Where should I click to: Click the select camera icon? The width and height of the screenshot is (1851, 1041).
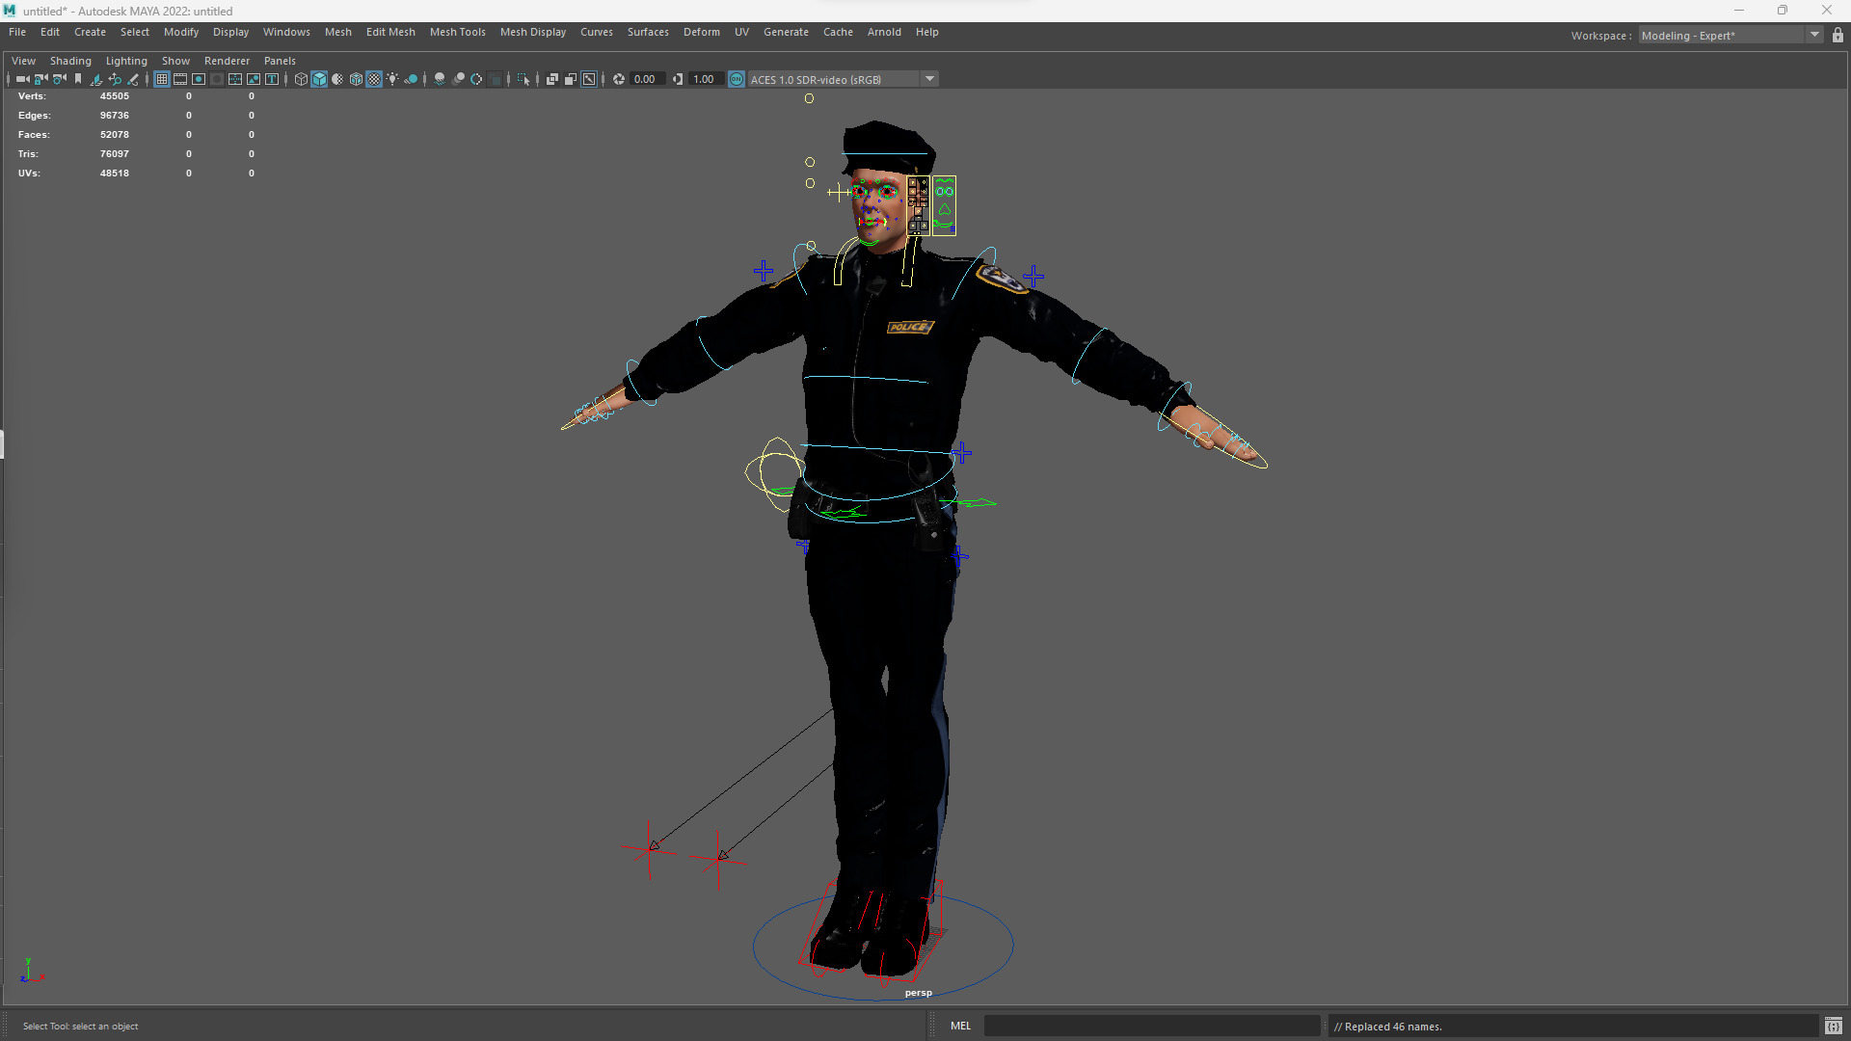coord(22,79)
